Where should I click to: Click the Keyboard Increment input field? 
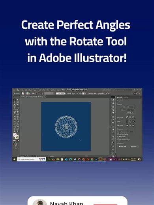point(130,132)
